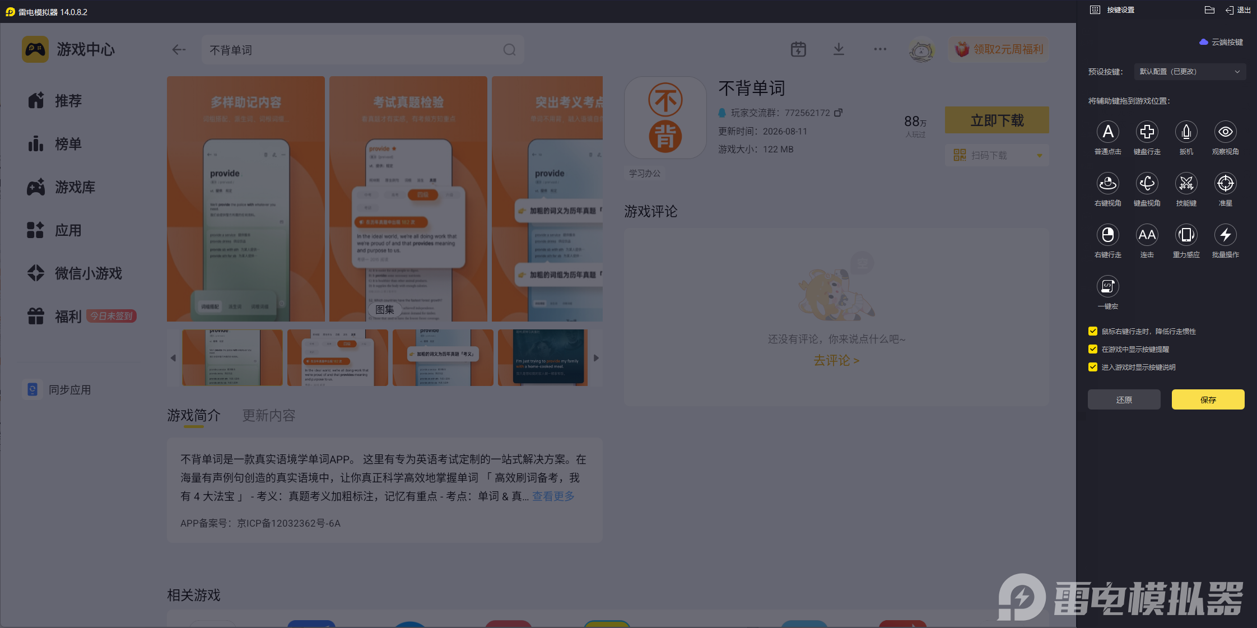Viewport: 1257px width, 628px height.
Task: Expand description with 查看更多 link
Action: click(x=553, y=496)
